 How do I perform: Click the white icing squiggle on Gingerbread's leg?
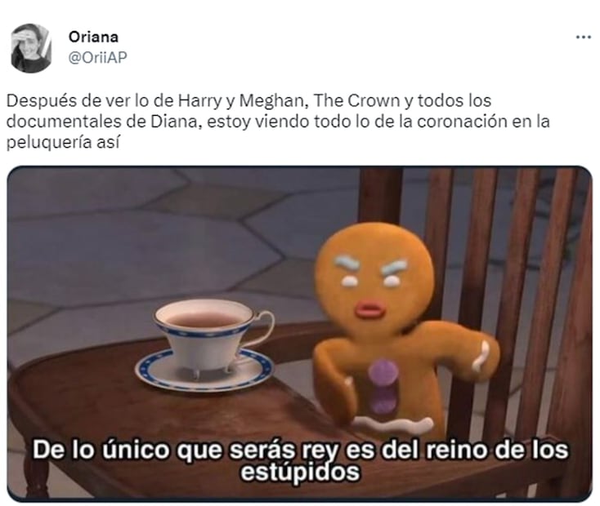[x=392, y=423]
